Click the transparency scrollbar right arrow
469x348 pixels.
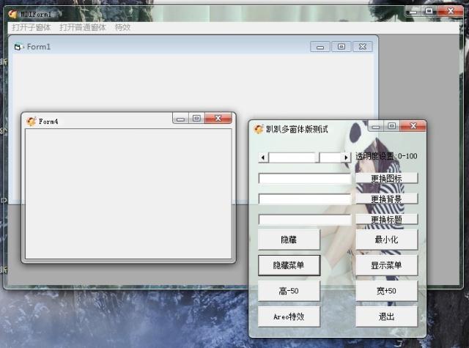point(346,158)
